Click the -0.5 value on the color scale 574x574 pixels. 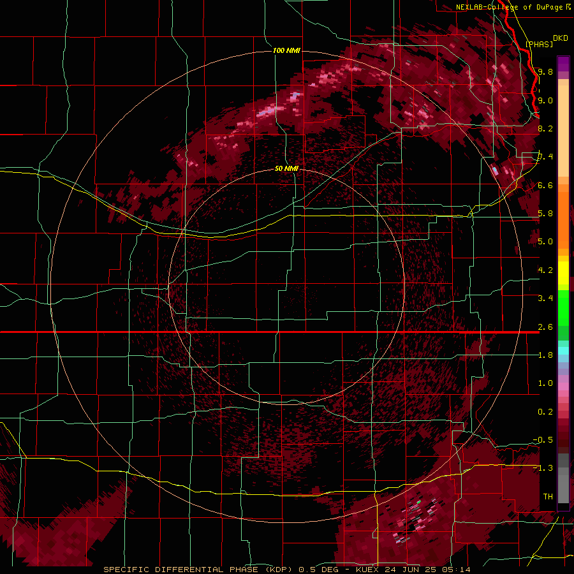pyautogui.click(x=543, y=440)
